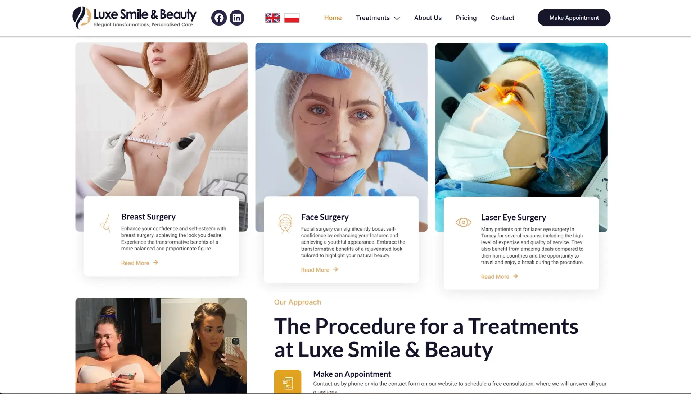
Task: Click the laser eye surgery photo
Action: coord(521,120)
